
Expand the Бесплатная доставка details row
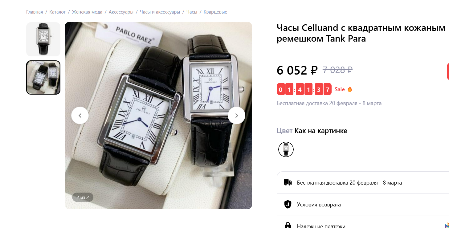[363, 182]
